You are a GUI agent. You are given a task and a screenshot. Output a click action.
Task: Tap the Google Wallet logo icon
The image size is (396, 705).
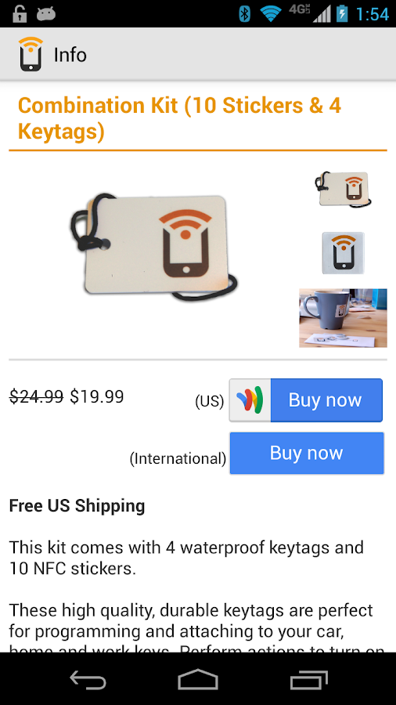point(250,399)
